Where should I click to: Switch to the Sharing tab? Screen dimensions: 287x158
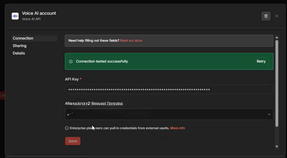coord(20,46)
